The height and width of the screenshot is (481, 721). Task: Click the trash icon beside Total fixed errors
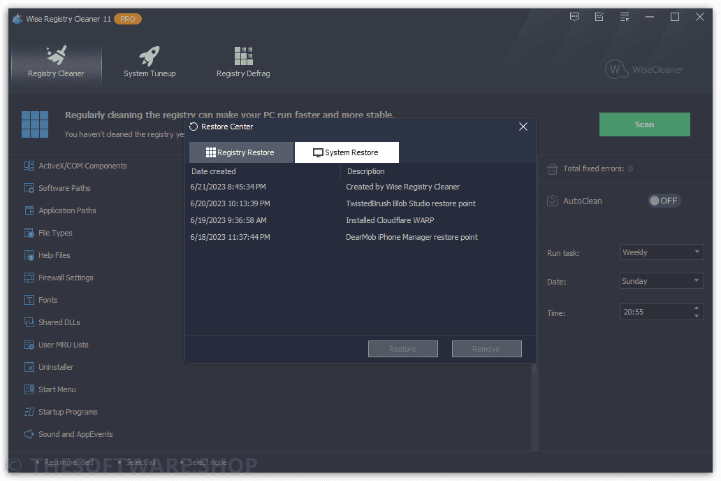click(553, 169)
